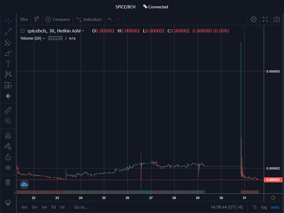
Task: Select the brush drawing tool
Action: click(x=8, y=53)
